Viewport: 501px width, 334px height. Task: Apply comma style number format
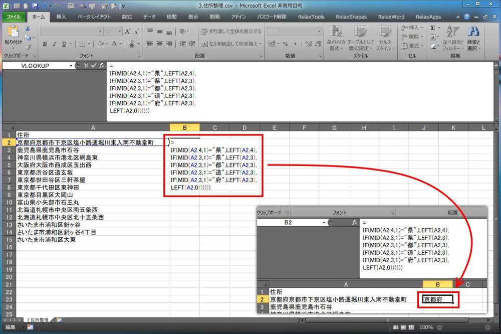(295, 44)
